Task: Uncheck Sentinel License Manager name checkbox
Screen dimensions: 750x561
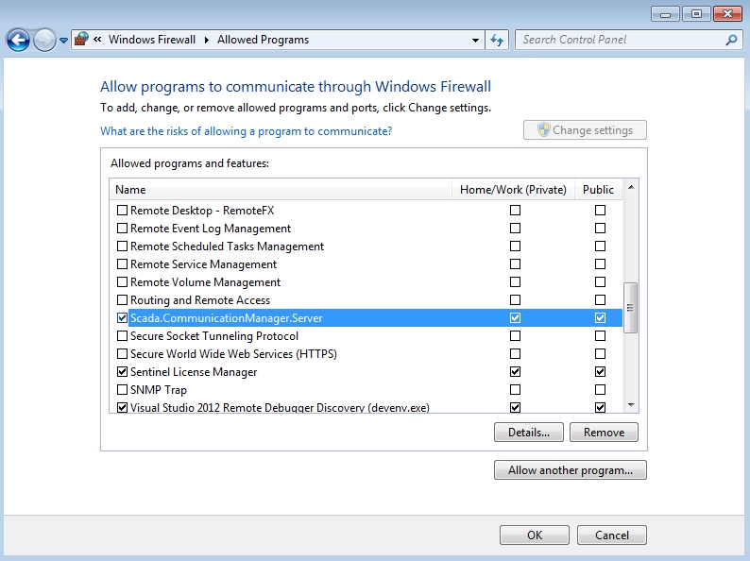Action: 122,372
